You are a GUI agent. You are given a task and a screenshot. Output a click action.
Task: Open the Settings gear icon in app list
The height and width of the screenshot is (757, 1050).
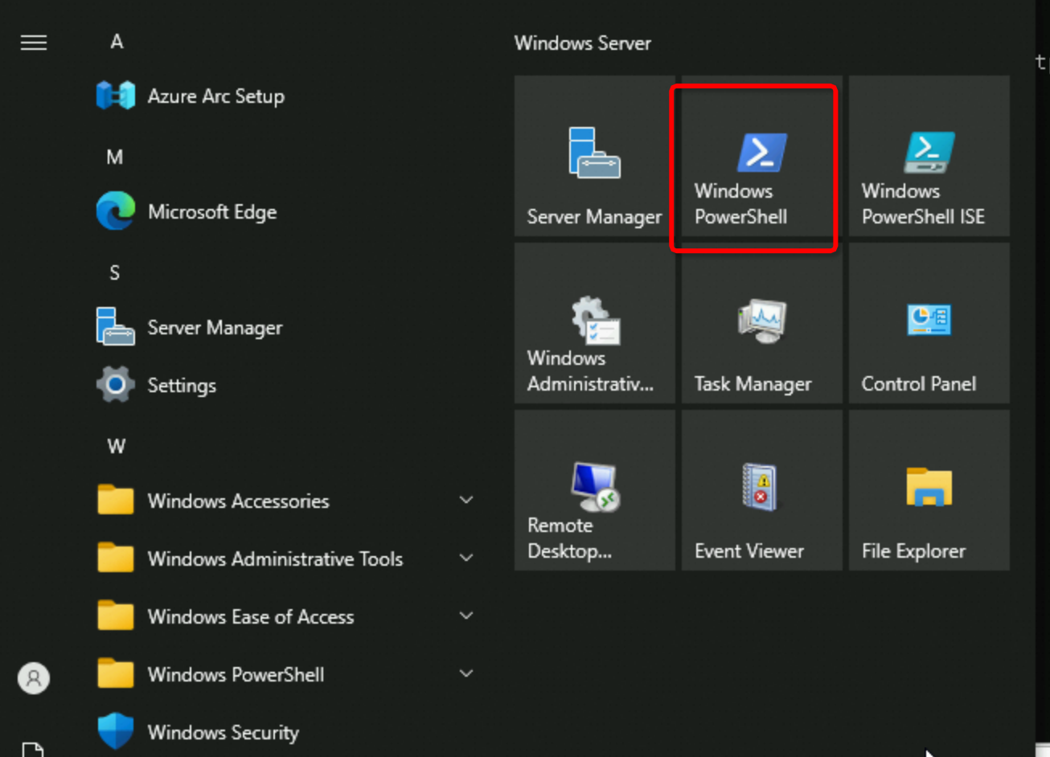(x=115, y=385)
